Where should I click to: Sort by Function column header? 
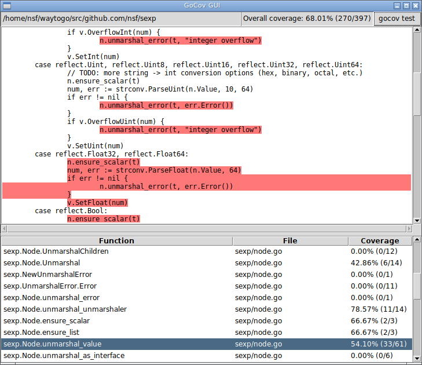point(116,241)
